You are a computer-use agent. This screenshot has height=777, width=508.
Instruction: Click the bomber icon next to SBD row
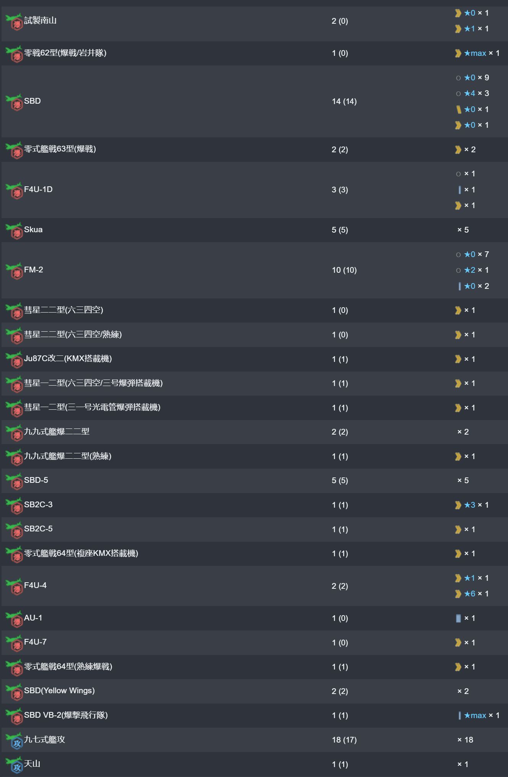point(15,102)
